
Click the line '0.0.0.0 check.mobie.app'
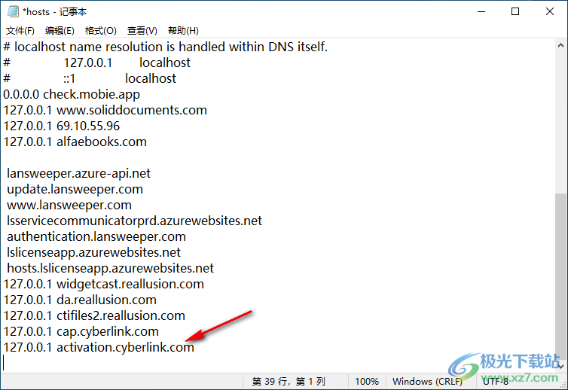pos(72,95)
